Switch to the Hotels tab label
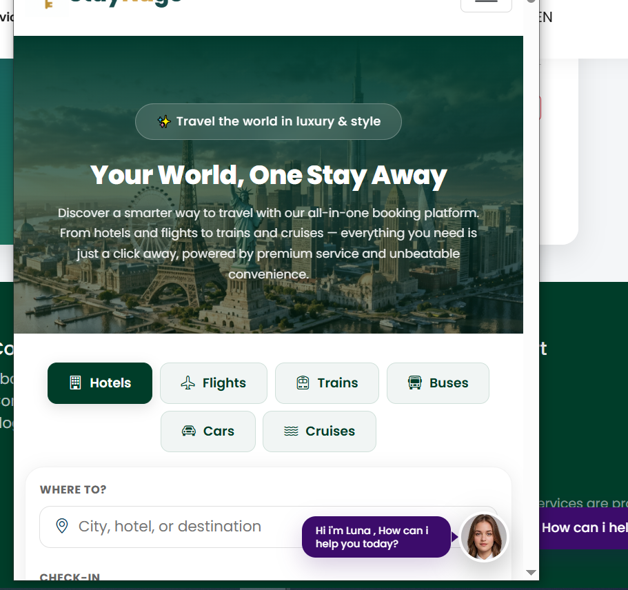 [x=110, y=383]
